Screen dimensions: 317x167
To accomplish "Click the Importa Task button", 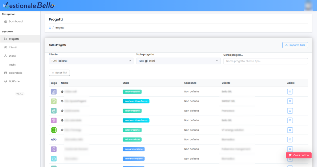I will 295,45.
